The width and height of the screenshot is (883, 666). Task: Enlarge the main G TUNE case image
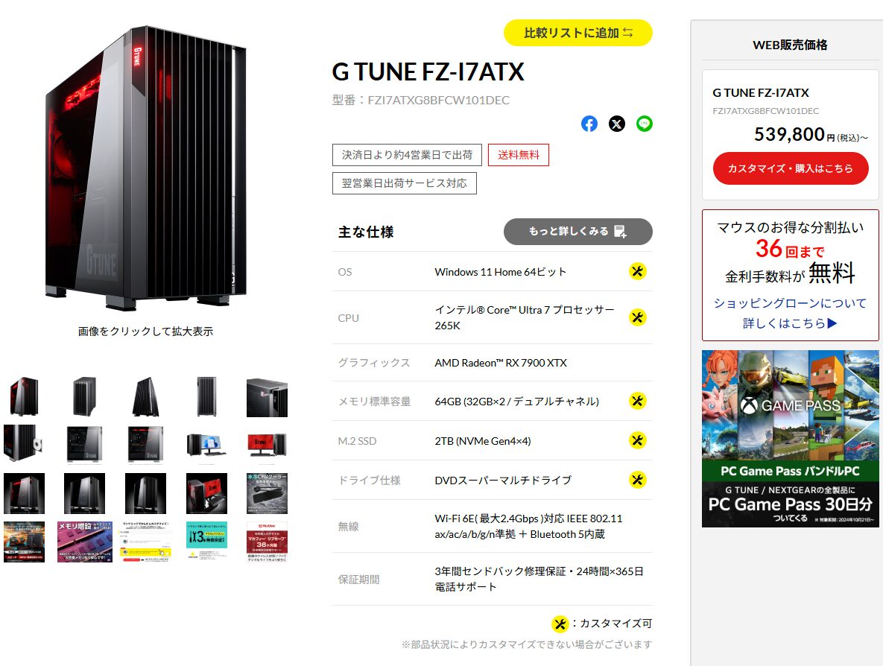(x=146, y=169)
